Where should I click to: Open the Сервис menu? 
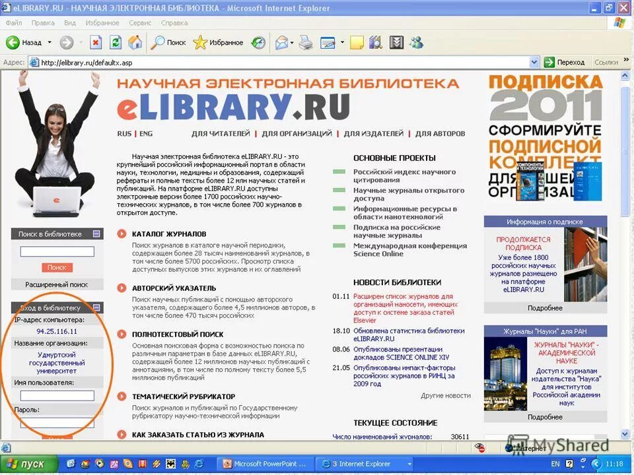[x=140, y=22]
